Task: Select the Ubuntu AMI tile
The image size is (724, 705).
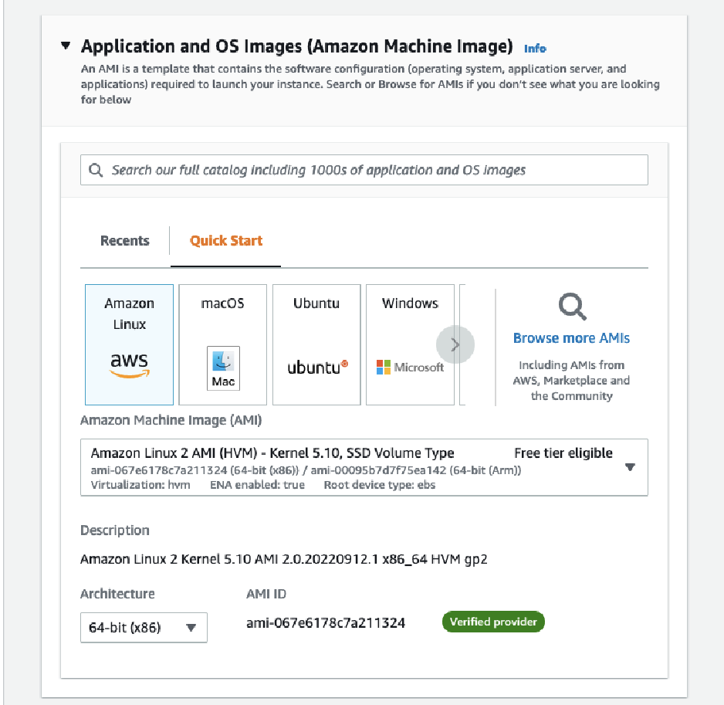Action: pos(316,344)
